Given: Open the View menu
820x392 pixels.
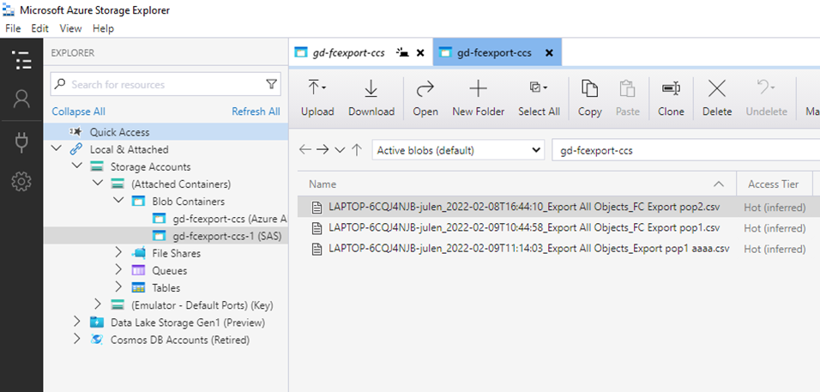Looking at the screenshot, I should coord(70,28).
